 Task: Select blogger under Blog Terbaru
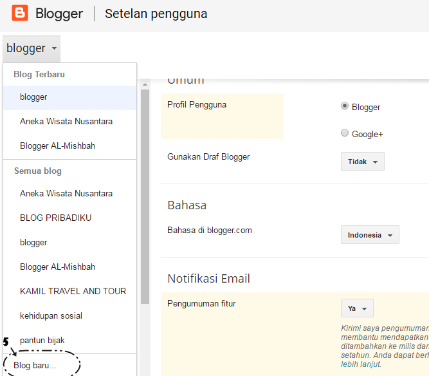pos(33,97)
